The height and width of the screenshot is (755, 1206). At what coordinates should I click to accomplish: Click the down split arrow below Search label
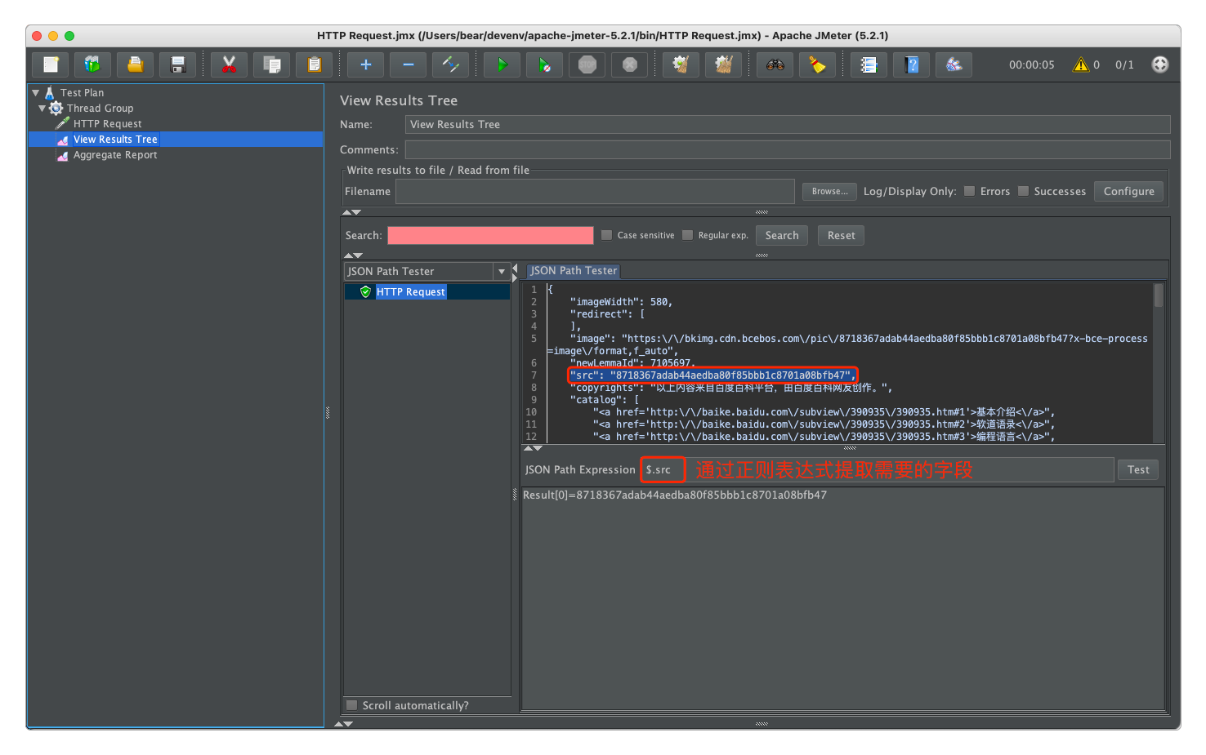coord(358,255)
